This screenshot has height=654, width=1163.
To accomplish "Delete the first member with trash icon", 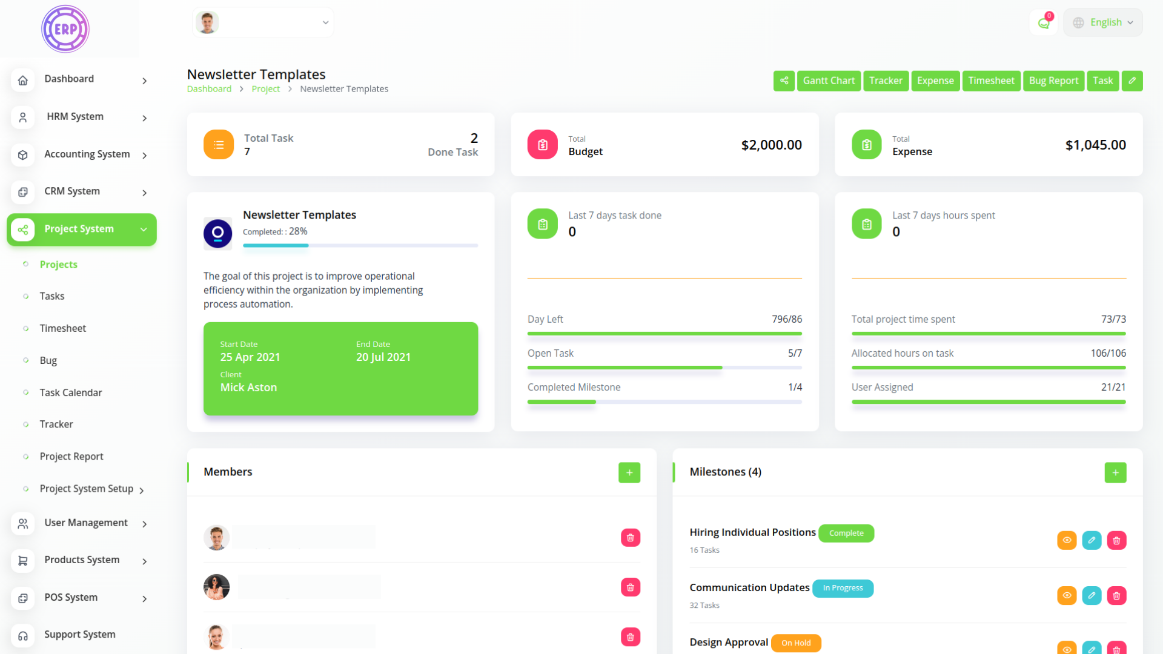I will (630, 538).
